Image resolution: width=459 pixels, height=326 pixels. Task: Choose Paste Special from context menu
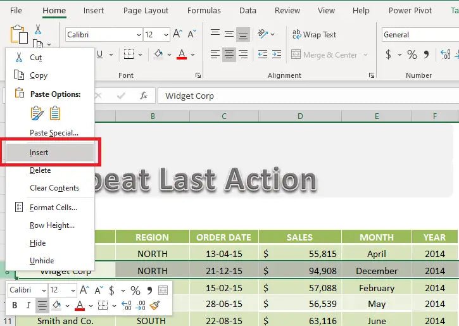coord(54,133)
